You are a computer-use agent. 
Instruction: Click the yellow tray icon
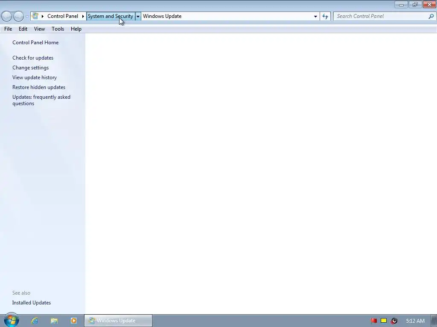pos(384,321)
